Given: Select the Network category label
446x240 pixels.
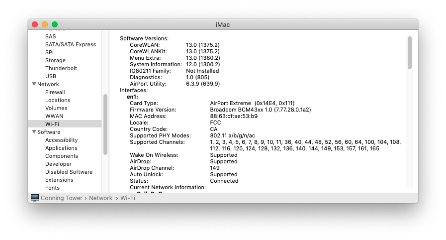Looking at the screenshot, I should [48, 84].
